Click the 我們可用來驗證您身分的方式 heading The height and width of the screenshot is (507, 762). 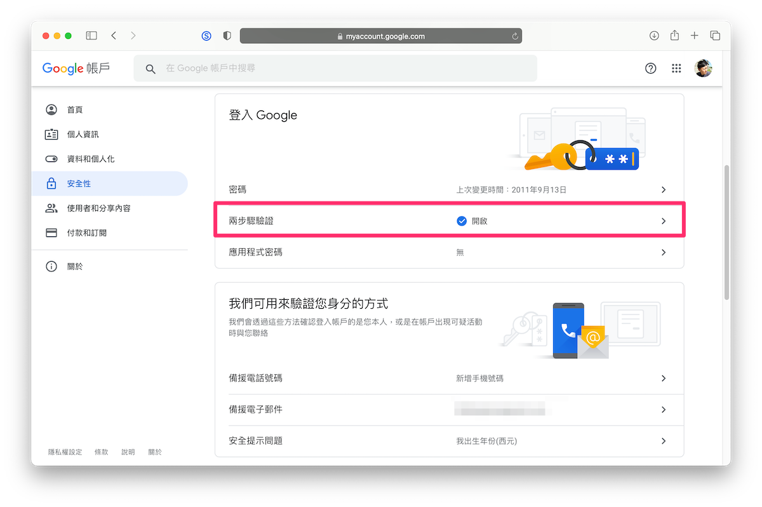(x=309, y=303)
